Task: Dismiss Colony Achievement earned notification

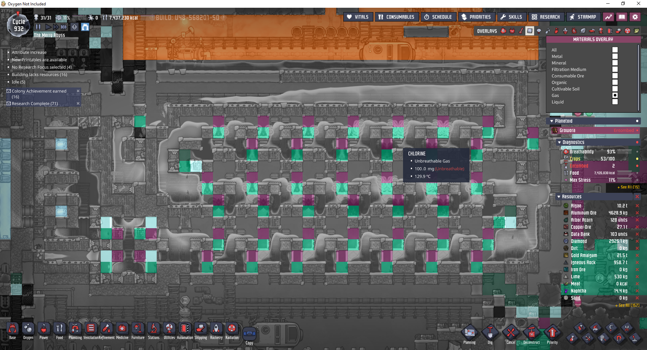Action: click(x=78, y=91)
